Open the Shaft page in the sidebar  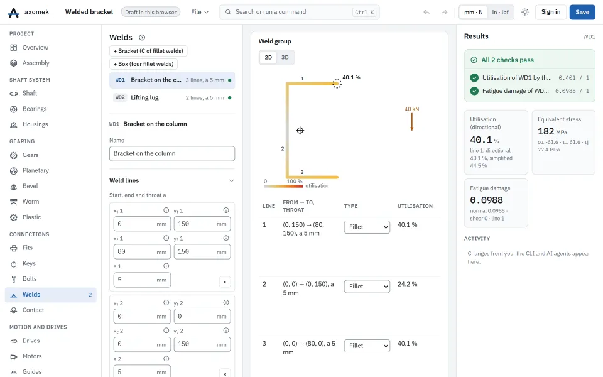pos(51,93)
